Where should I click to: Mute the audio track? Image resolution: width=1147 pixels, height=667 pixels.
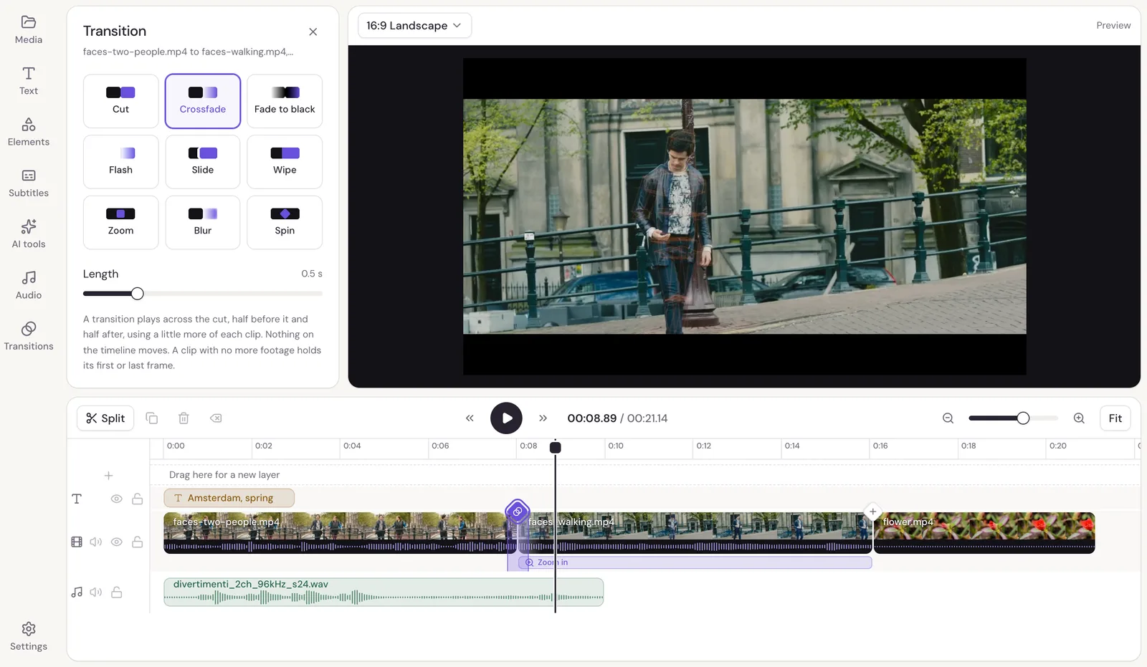click(96, 592)
